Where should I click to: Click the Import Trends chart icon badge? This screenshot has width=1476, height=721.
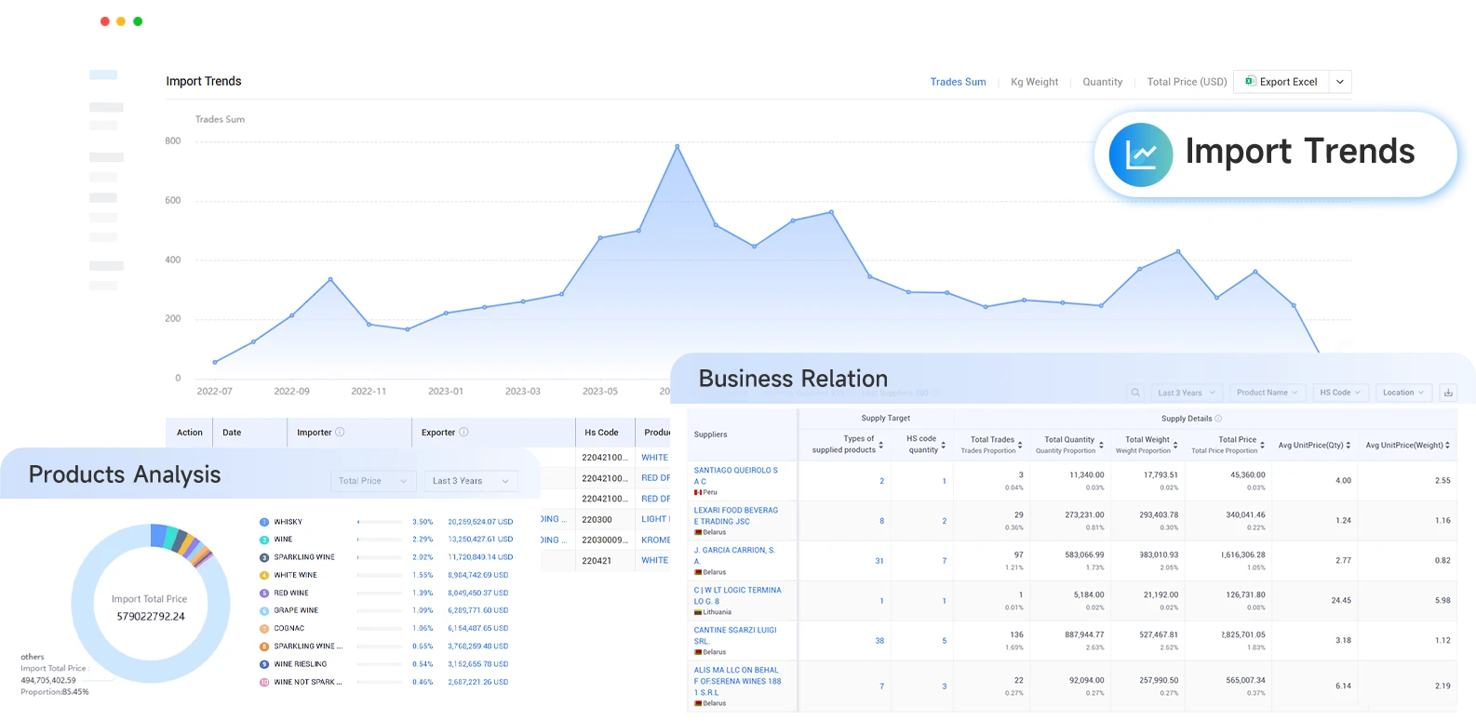tap(1140, 154)
